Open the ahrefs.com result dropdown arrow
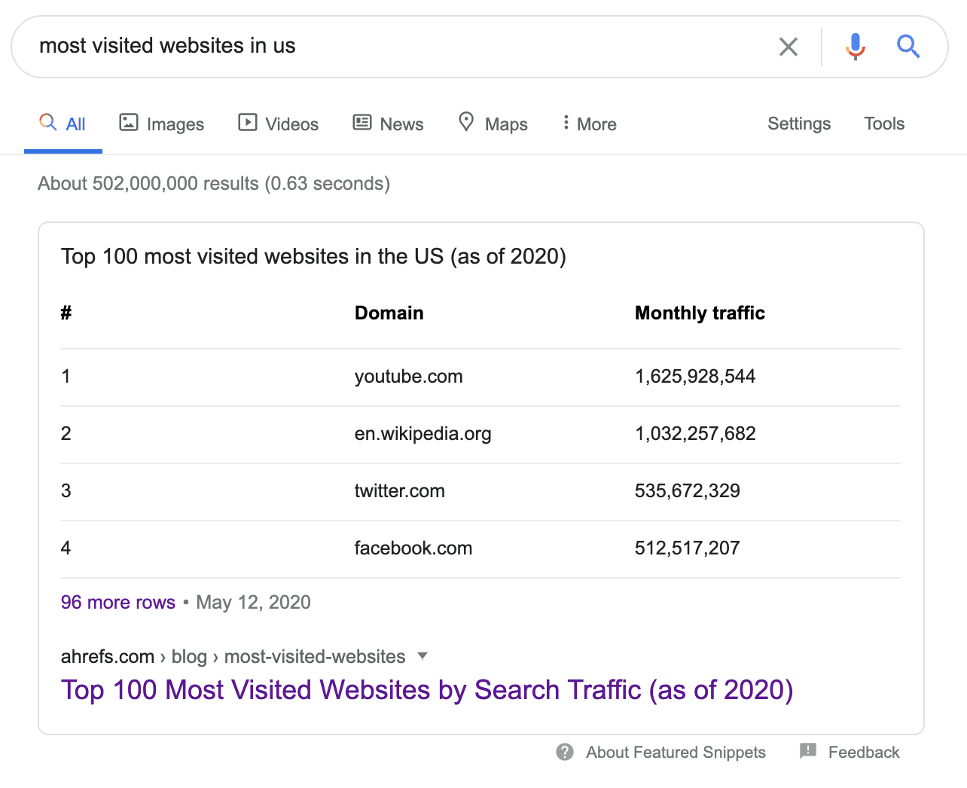 point(422,656)
